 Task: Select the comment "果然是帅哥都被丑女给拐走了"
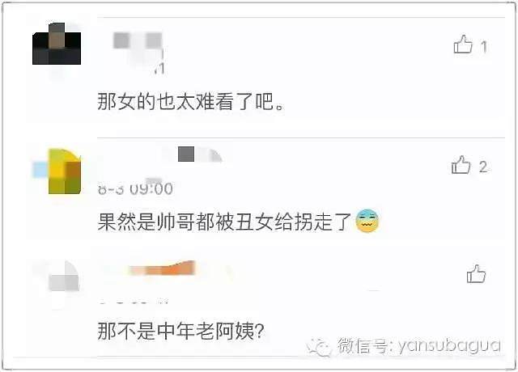point(224,222)
